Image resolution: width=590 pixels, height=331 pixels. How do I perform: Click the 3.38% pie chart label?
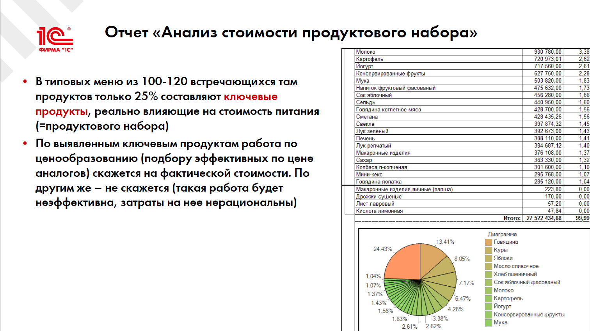[x=440, y=319]
